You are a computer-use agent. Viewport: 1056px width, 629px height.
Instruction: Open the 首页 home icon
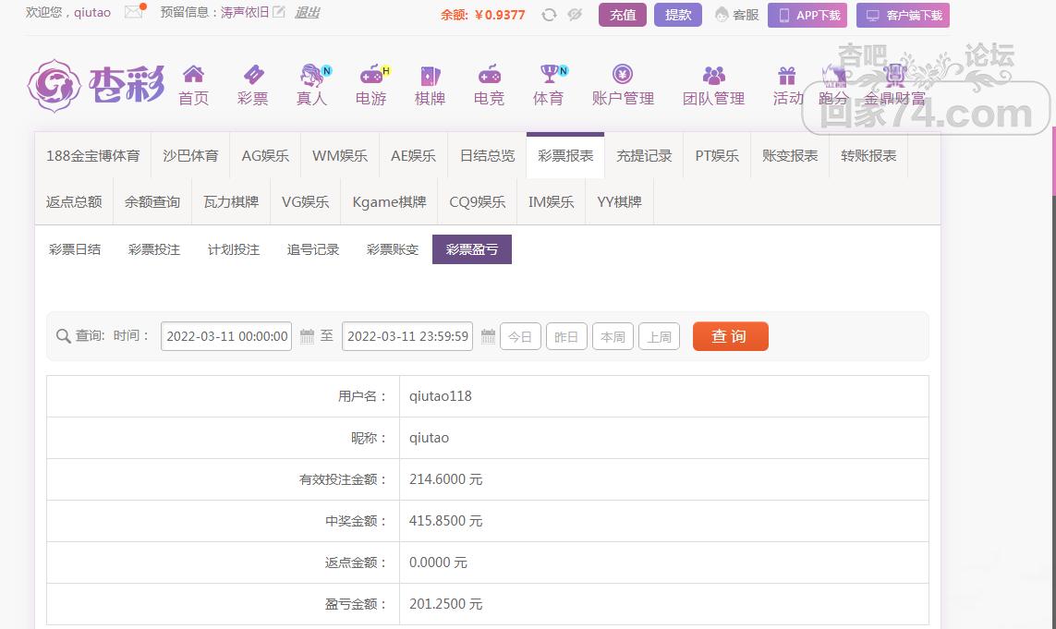193,75
